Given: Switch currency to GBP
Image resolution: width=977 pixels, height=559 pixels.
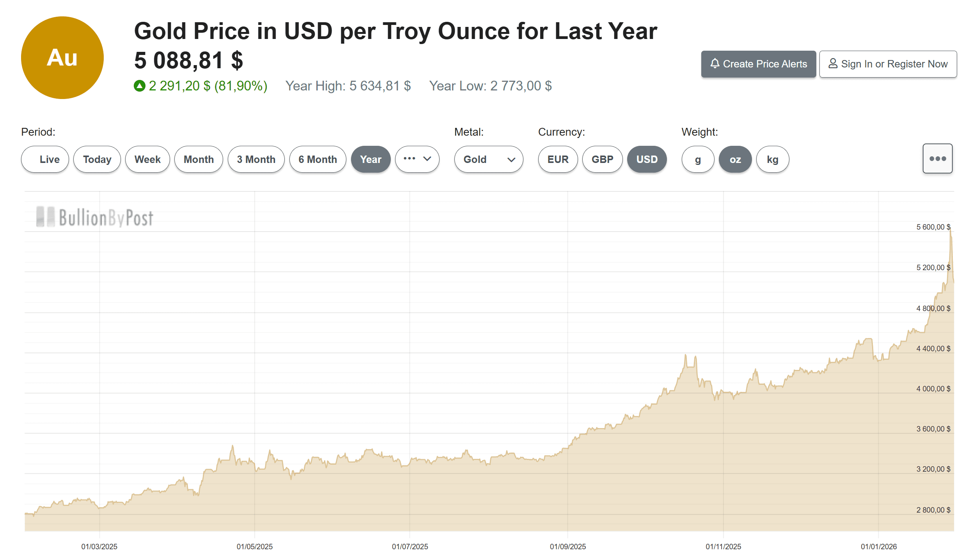Looking at the screenshot, I should 602,159.
